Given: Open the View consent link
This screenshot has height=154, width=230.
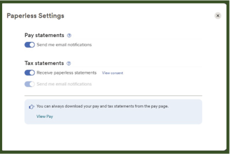Looking at the screenshot, I should point(112,73).
